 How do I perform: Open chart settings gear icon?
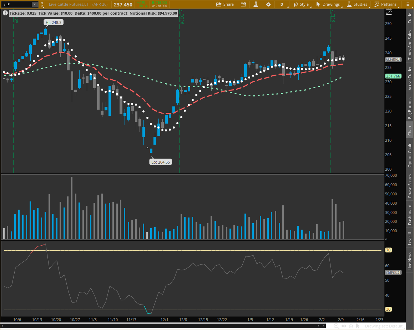point(268,4)
